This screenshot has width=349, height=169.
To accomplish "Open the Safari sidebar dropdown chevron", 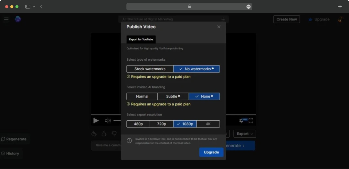I will pyautogui.click(x=34, y=7).
